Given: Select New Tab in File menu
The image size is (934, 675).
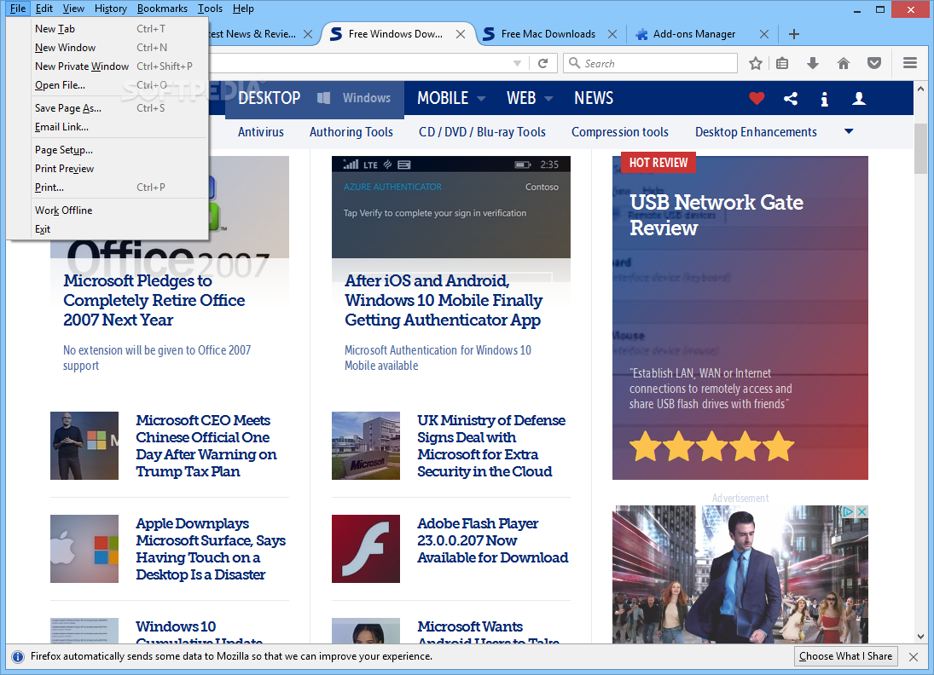Looking at the screenshot, I should [x=107, y=29].
